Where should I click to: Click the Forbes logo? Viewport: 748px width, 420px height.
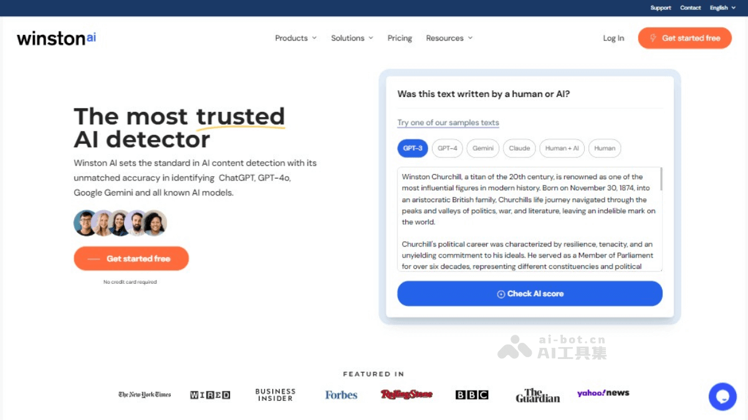click(341, 395)
